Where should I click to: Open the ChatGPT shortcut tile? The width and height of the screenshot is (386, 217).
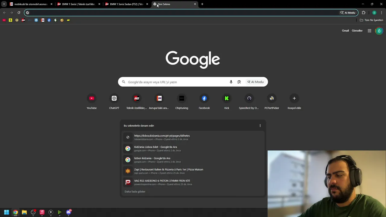pos(114,102)
